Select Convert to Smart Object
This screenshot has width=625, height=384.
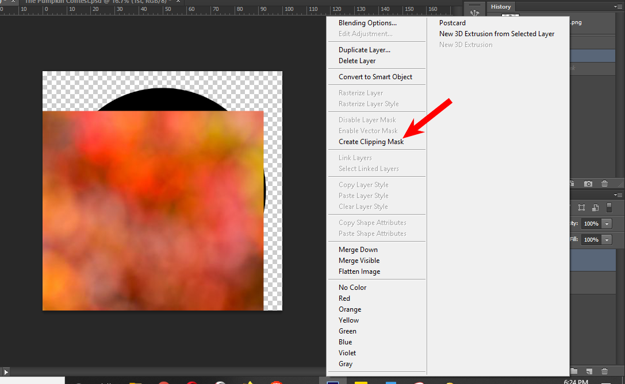pyautogui.click(x=375, y=77)
